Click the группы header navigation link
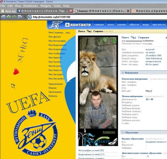 122,25
